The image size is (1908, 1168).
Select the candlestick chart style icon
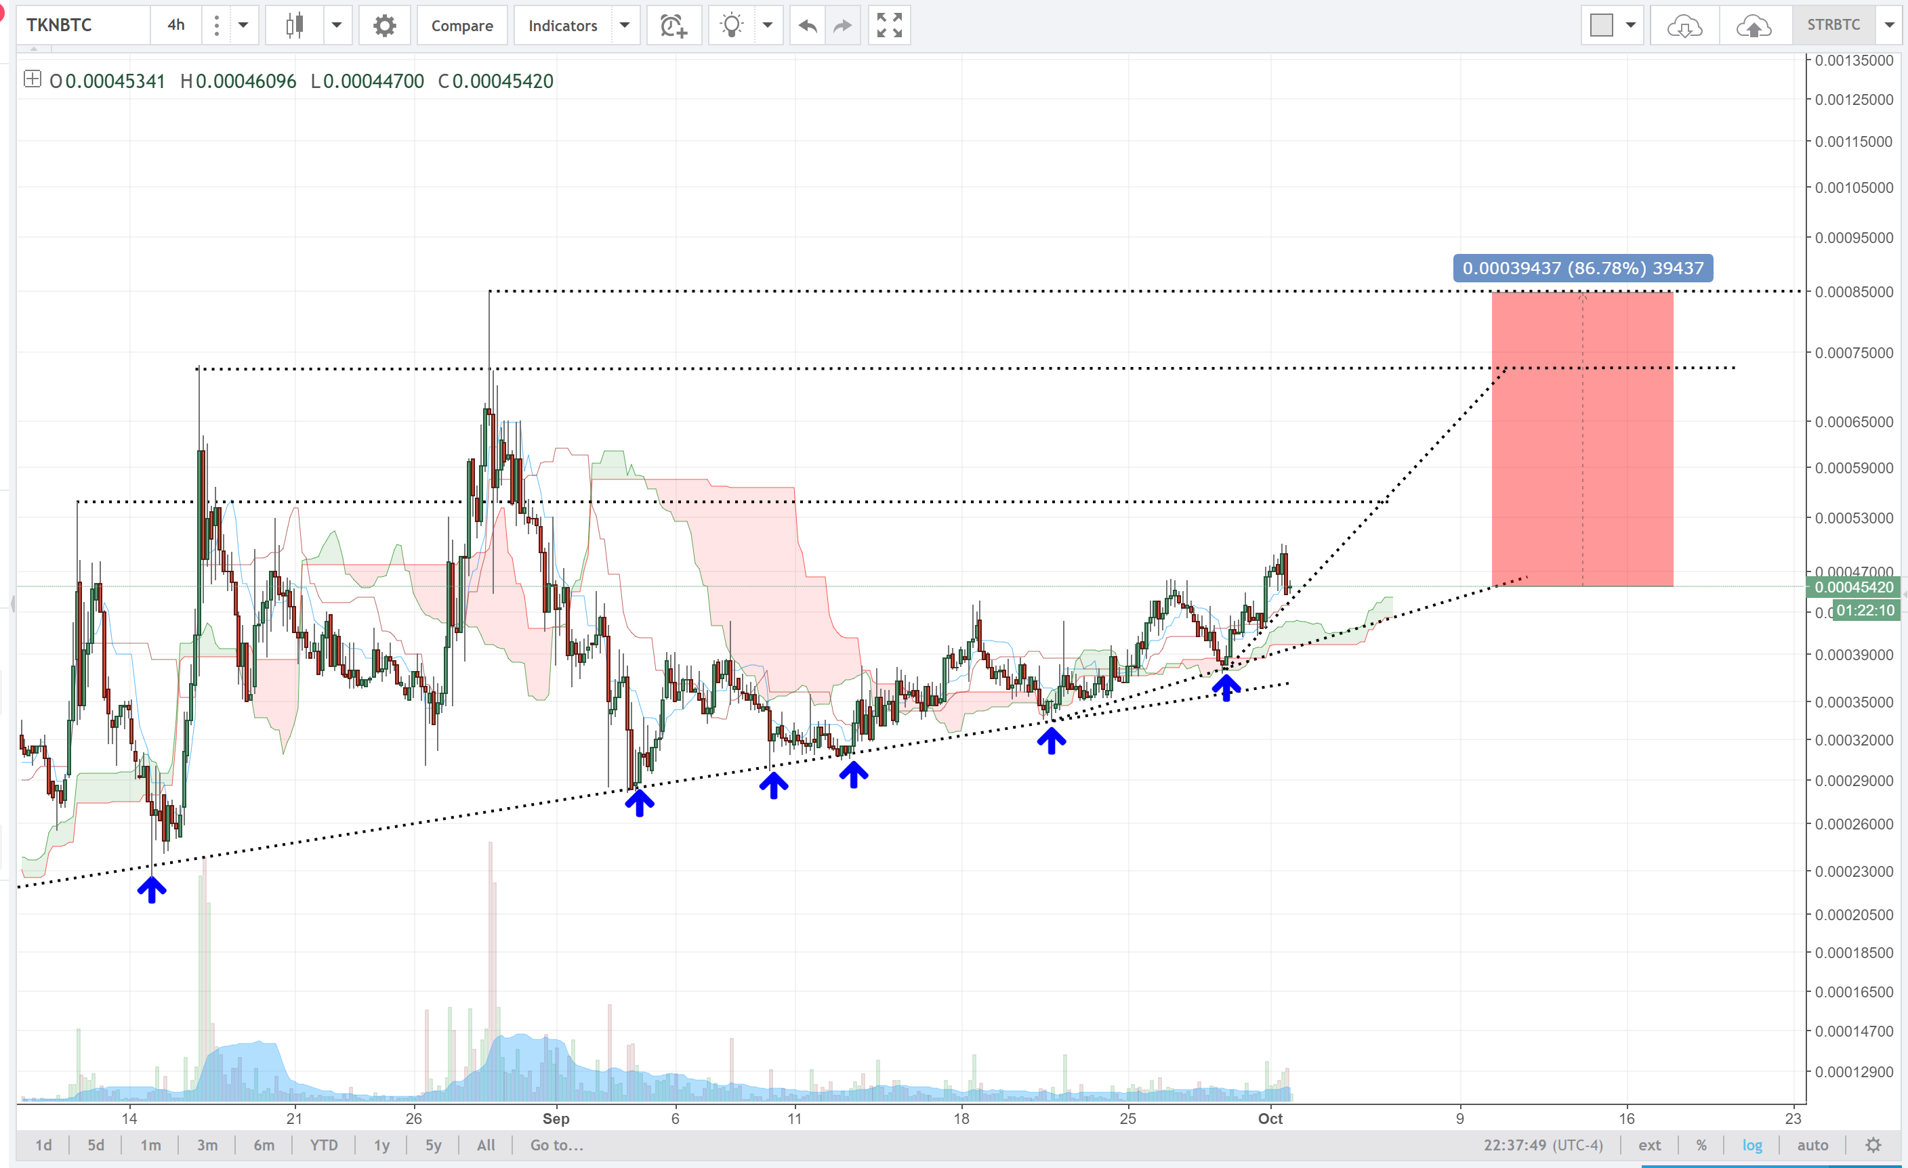point(294,25)
